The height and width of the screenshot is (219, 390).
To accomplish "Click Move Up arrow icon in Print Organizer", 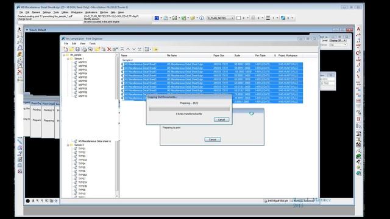I will point(128,49).
